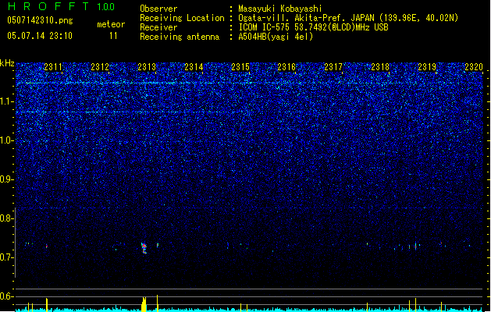Click the 1.0 kHz axis label
The width and height of the screenshot is (491, 312).
[x=6, y=140]
